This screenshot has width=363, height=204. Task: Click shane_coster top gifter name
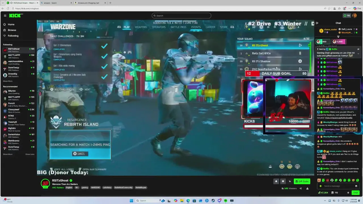(330, 29)
